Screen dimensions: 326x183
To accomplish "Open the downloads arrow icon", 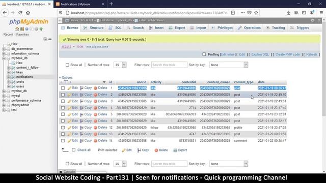I will pyautogui.click(x=289, y=13).
